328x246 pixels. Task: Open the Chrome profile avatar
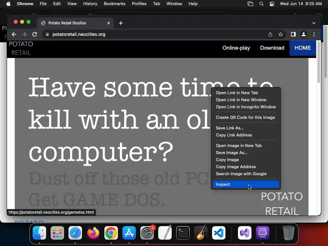point(304,34)
